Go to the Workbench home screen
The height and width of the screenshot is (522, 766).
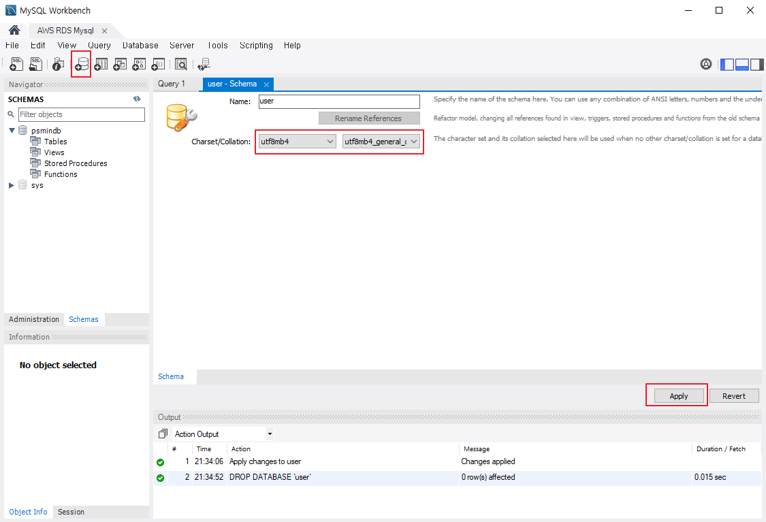[14, 30]
